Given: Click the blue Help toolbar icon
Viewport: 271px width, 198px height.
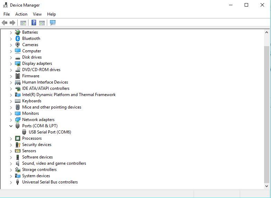Looking at the screenshot, I should tap(34, 23).
